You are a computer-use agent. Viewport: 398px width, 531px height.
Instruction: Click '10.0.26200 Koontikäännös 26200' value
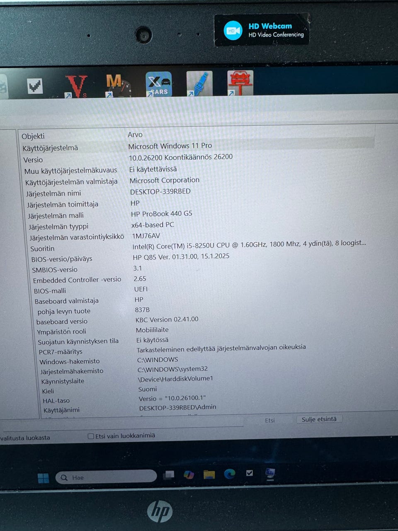(181, 157)
